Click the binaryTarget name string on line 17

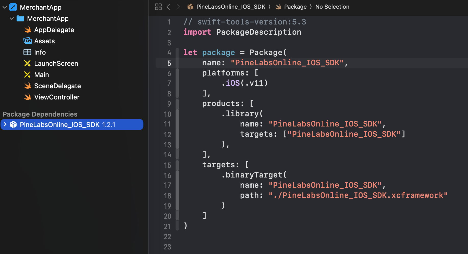coord(325,185)
